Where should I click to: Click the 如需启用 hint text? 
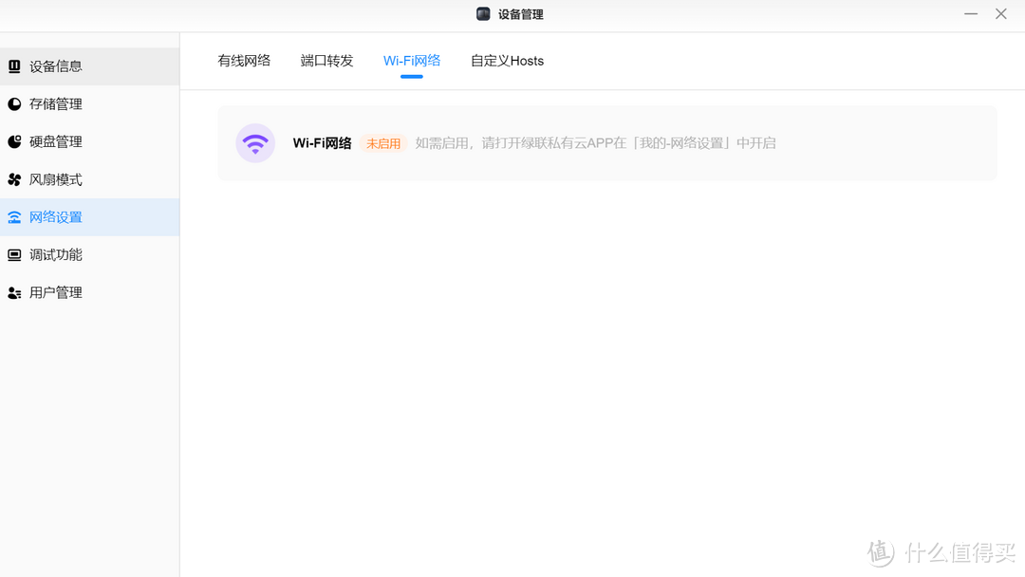(x=595, y=143)
